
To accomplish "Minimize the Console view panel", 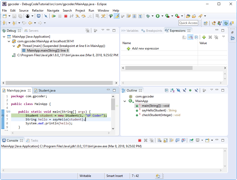I will tap(217, 140).
